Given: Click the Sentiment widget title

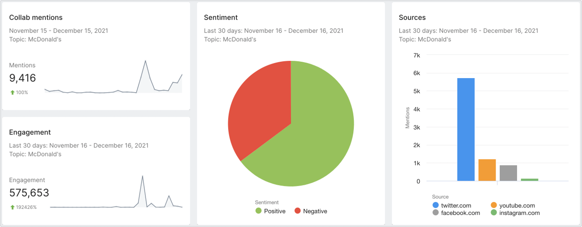Looking at the screenshot, I should coord(221,17).
